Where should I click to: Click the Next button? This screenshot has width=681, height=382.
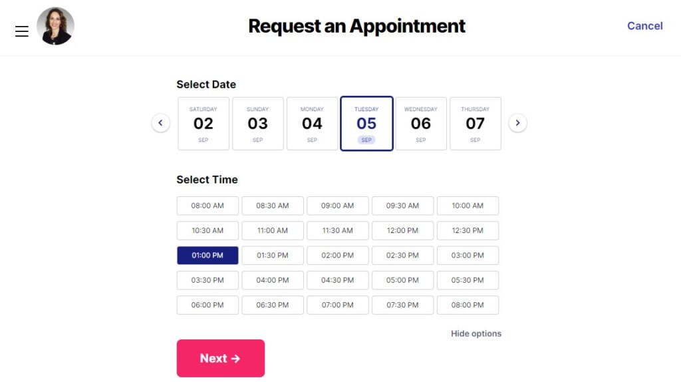[x=221, y=358]
